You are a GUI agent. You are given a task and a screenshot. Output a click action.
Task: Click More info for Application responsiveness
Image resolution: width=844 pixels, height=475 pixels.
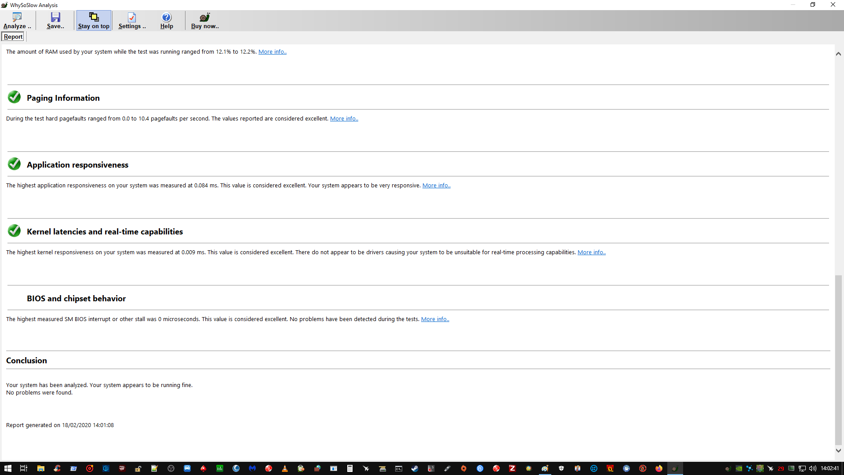click(436, 185)
